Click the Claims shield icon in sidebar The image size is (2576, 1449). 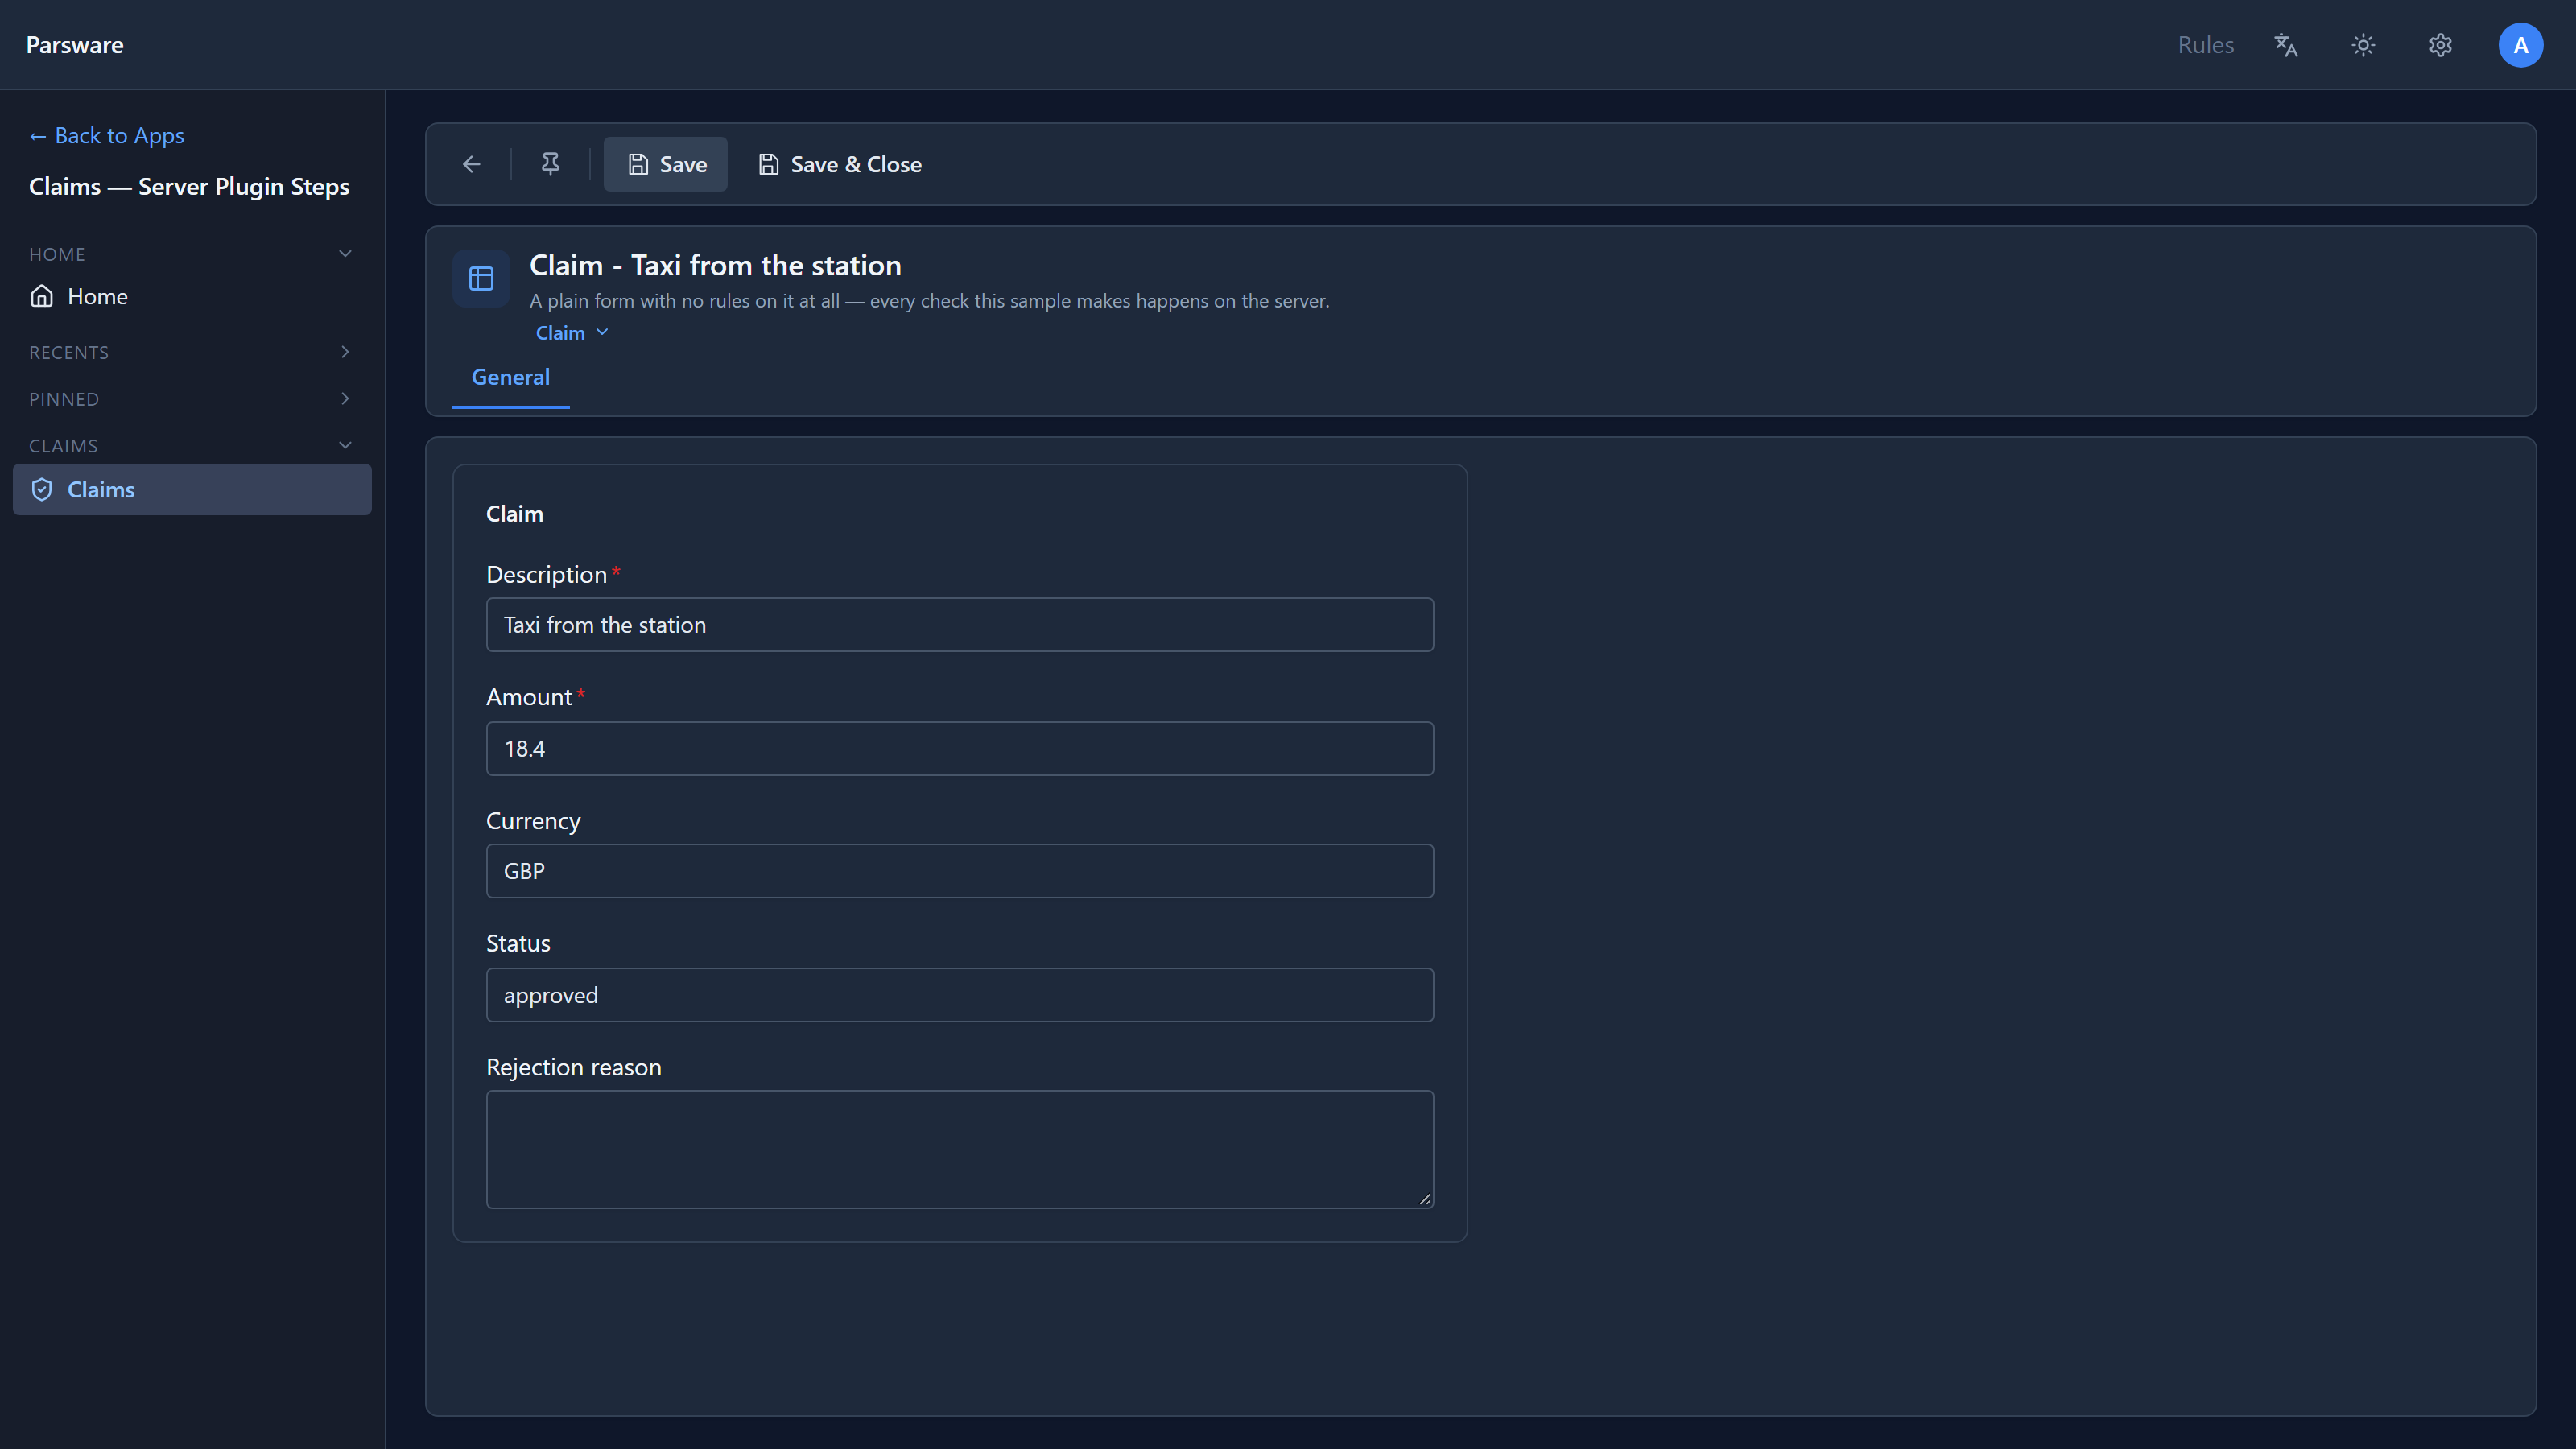click(x=42, y=489)
